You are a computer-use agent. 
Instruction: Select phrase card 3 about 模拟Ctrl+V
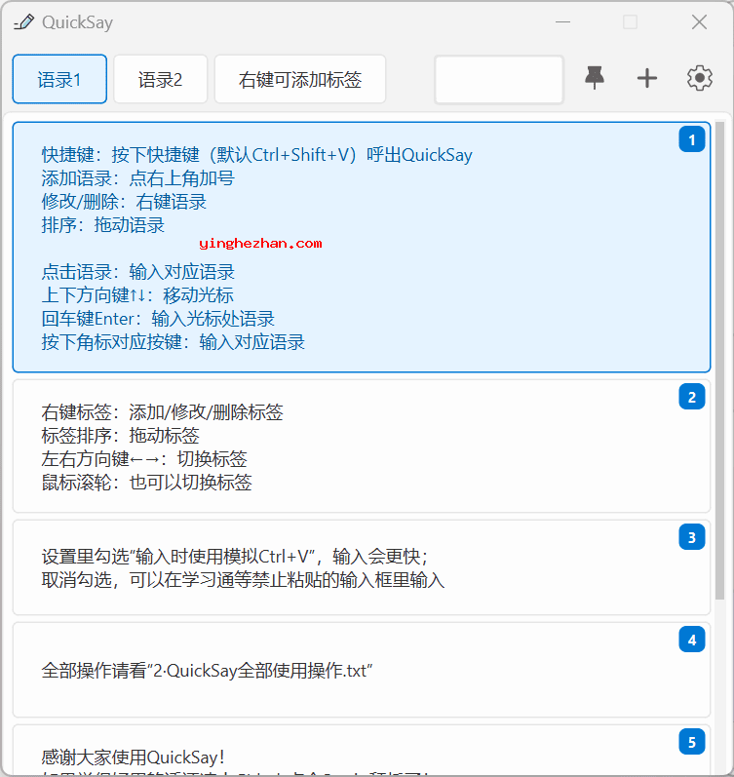pos(362,567)
